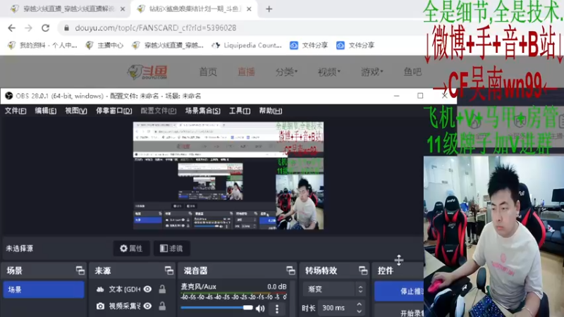Open the OBS 场景集合(S) menu
Viewport: 564px width, 317px height.
(x=203, y=111)
